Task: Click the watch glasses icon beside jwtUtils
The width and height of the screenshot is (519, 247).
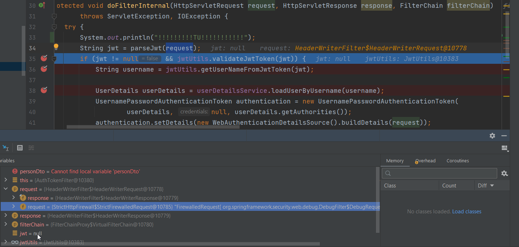Action: point(15,242)
